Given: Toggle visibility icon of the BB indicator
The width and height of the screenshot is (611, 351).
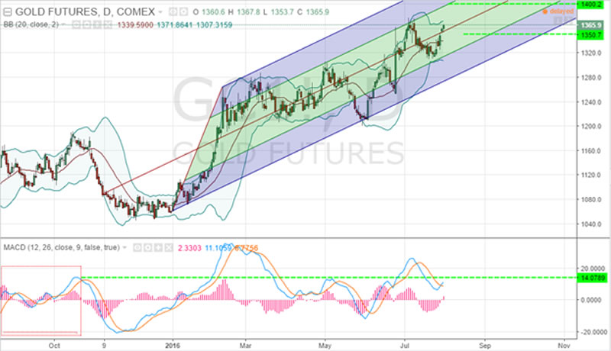Looking at the screenshot, I should [76, 24].
